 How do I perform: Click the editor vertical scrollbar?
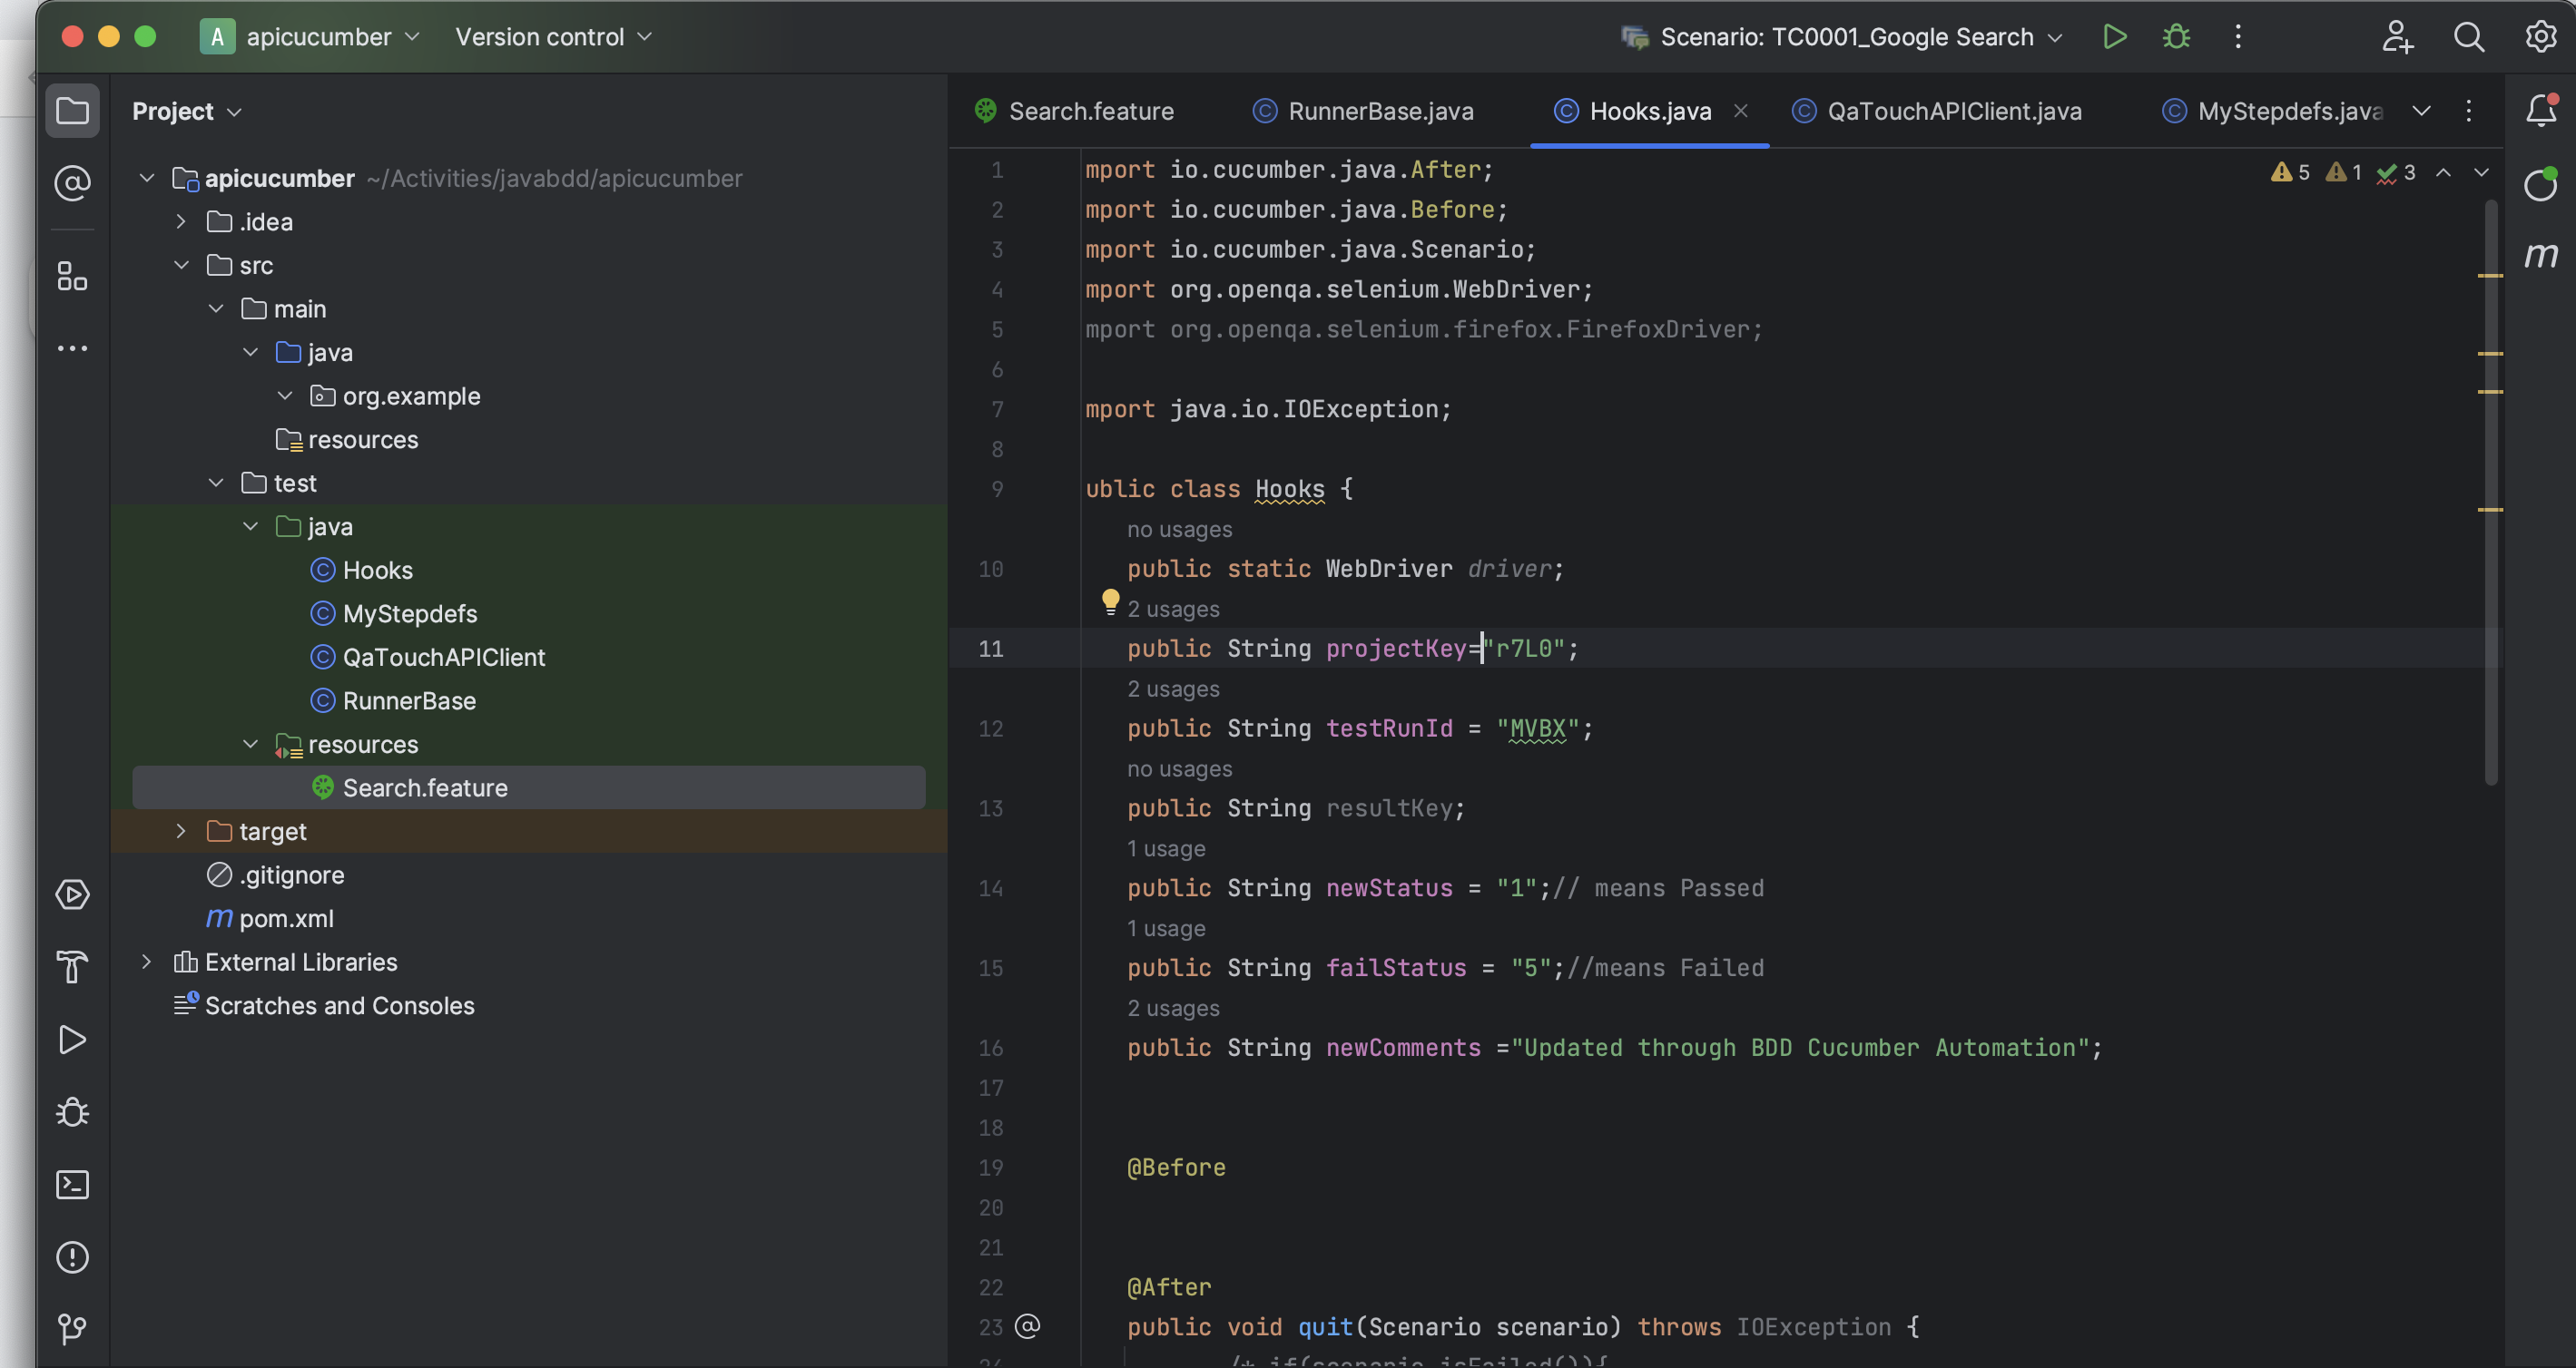(x=2489, y=492)
